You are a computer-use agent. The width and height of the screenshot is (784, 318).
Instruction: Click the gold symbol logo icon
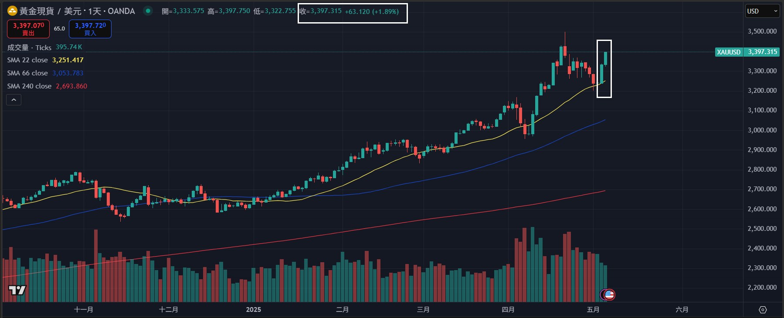pyautogui.click(x=12, y=11)
